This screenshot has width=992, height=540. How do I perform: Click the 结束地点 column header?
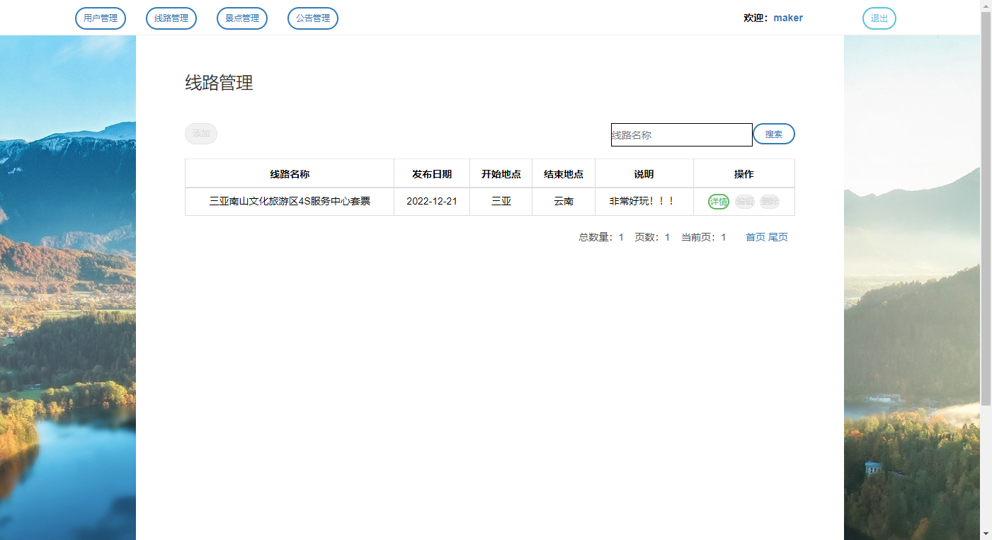click(x=564, y=173)
